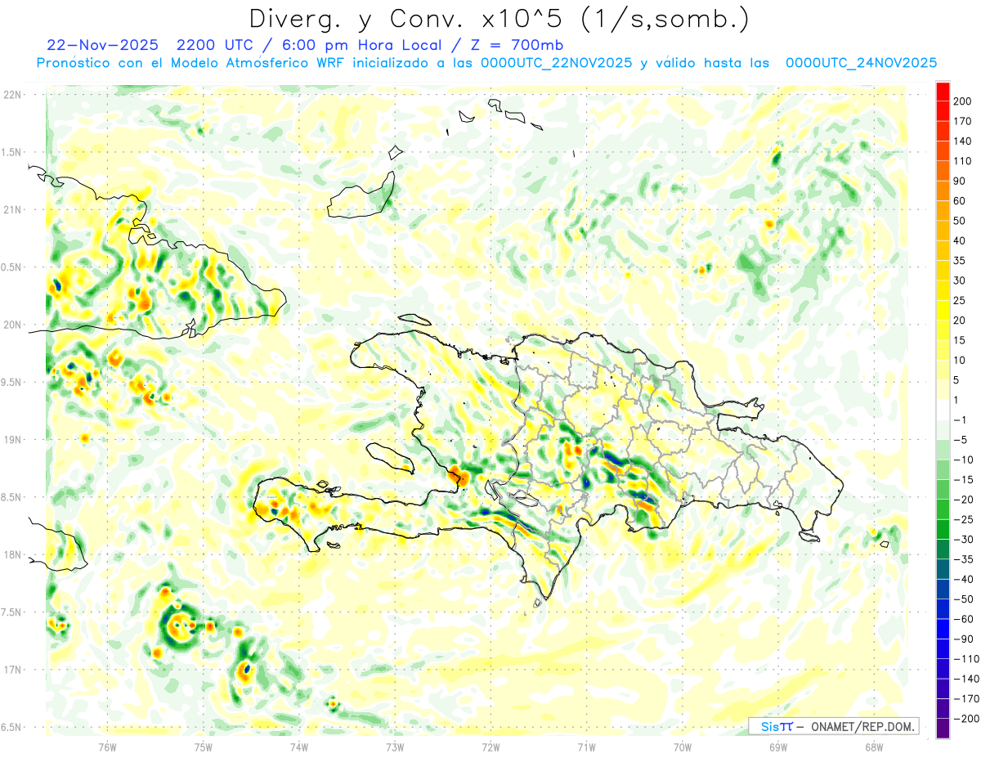Viewport: 981px width, 758px height.
Task: Click the '60' value on the color scale
Action: click(960, 201)
